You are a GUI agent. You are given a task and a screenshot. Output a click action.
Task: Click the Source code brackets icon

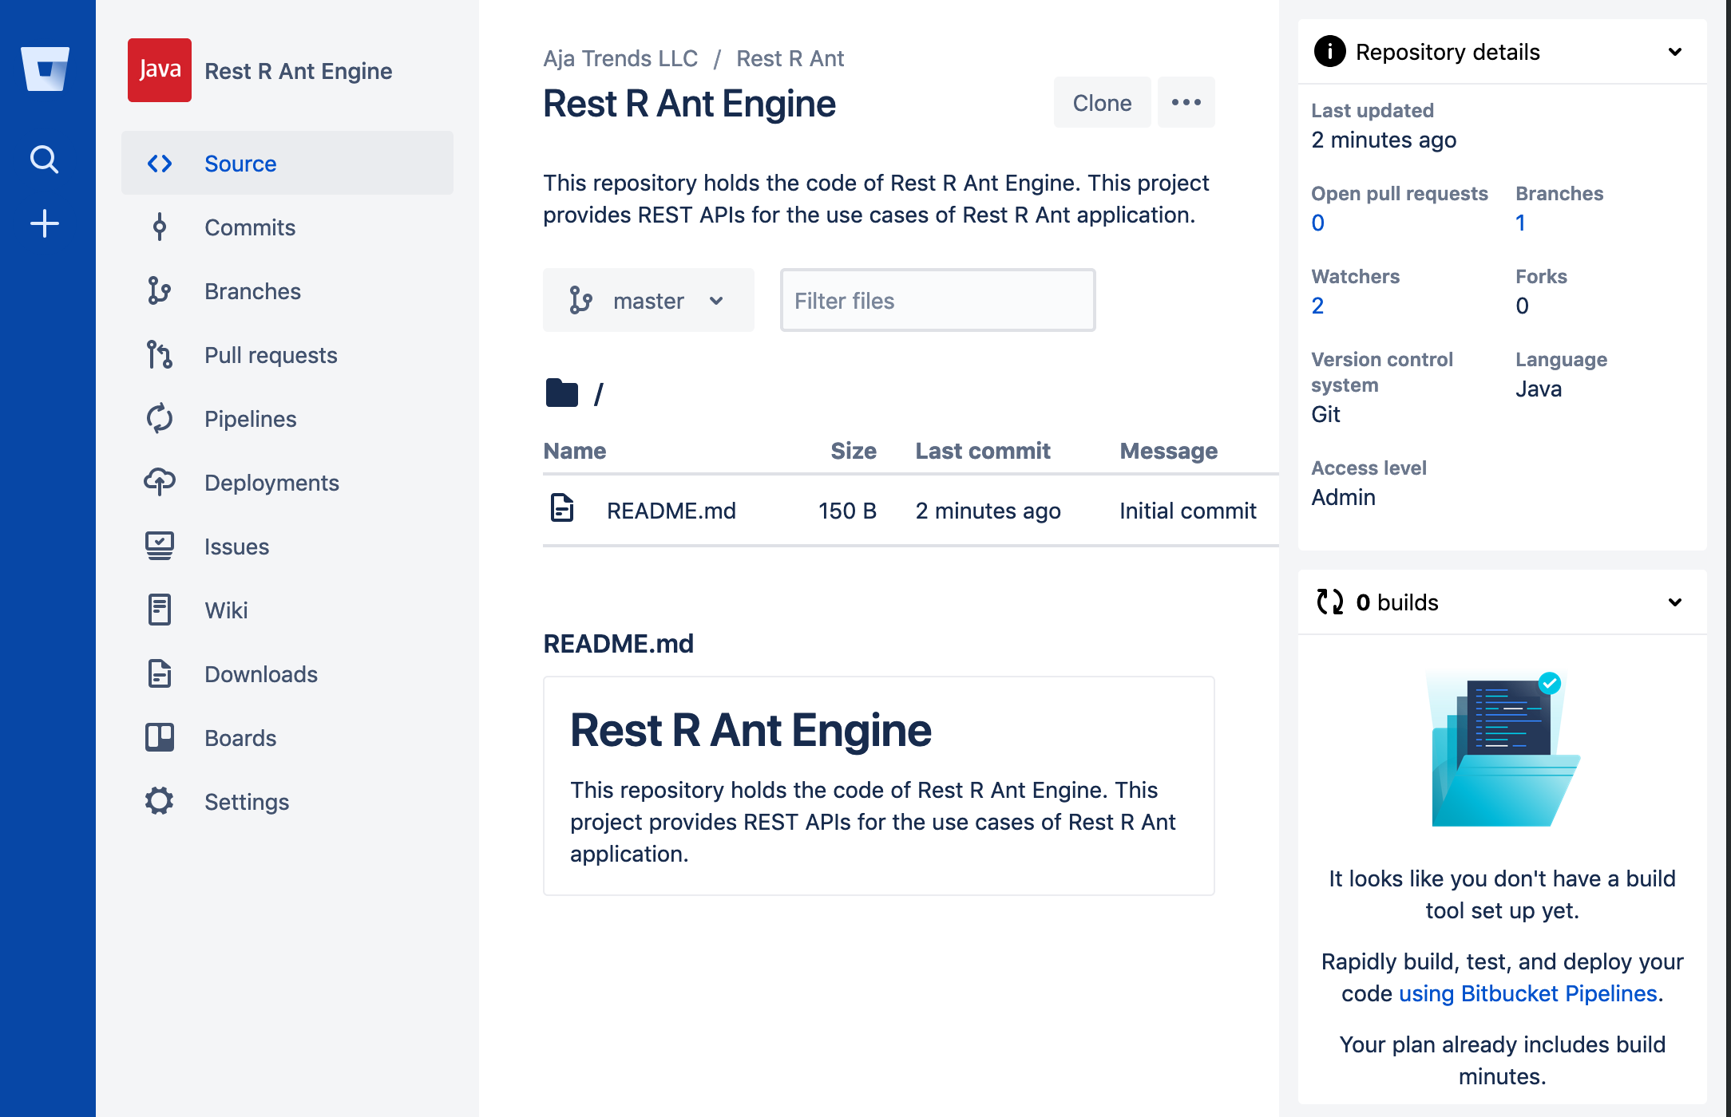160,164
